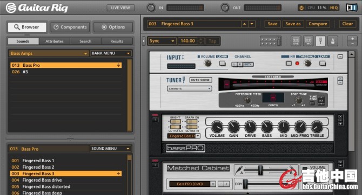This screenshot has width=362, height=195.
Task: Click the bassPRO VOLUME knob
Action: 217,127
